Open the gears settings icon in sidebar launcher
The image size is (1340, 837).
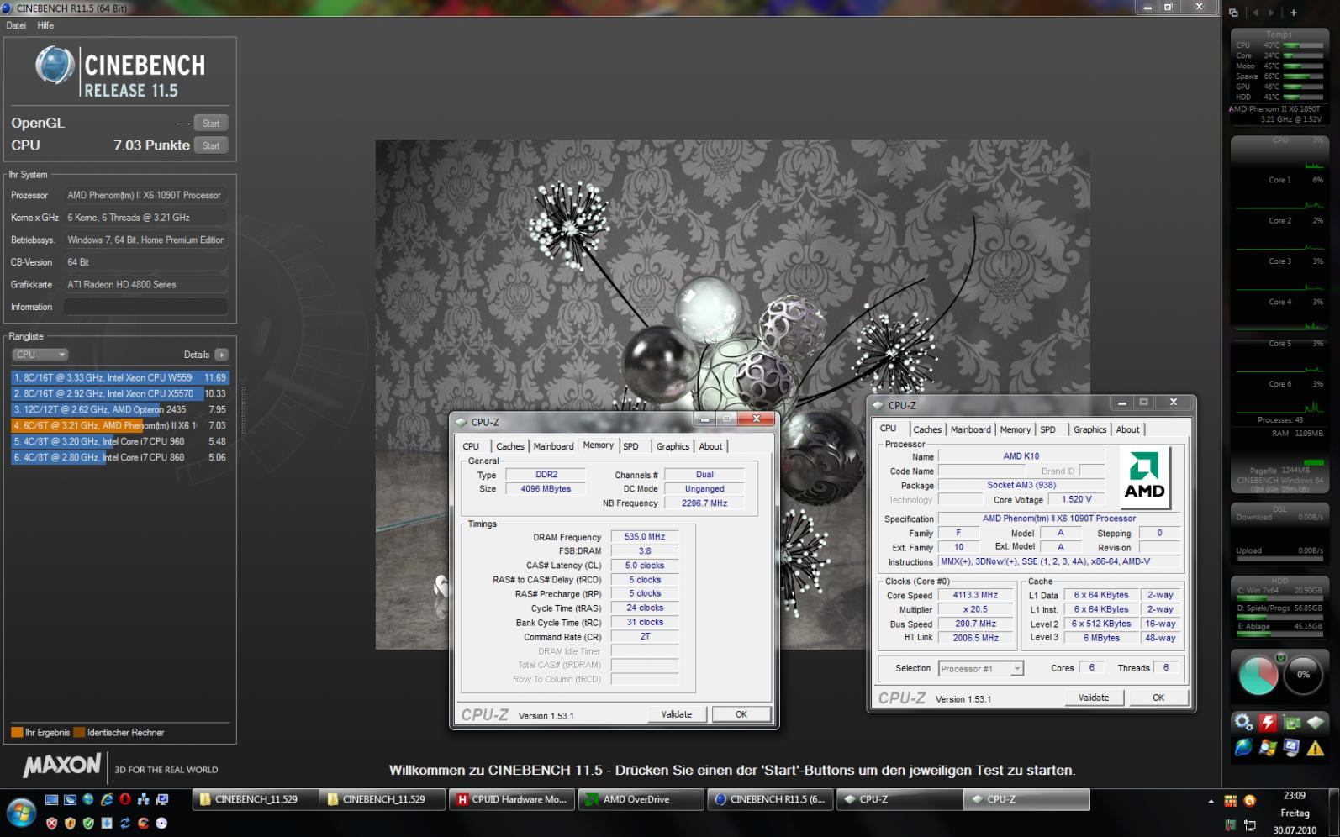click(1243, 722)
